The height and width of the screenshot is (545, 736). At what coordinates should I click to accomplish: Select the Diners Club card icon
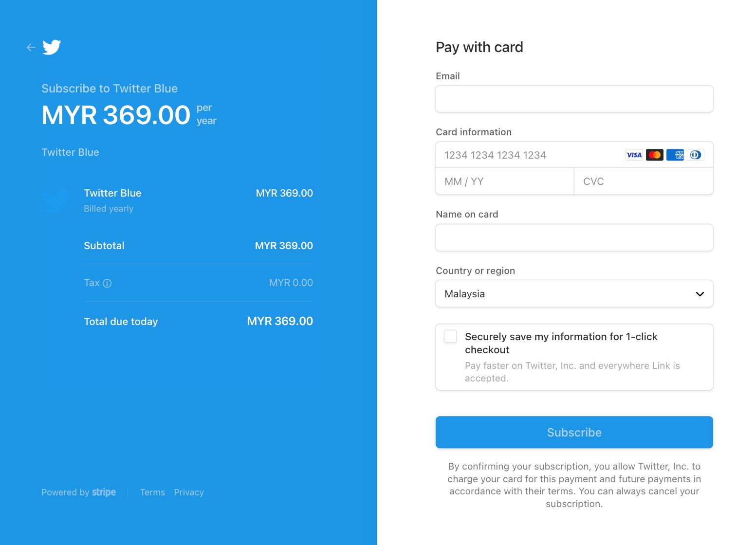coord(695,155)
